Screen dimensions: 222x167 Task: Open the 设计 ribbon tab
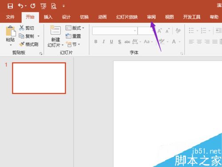66,17
